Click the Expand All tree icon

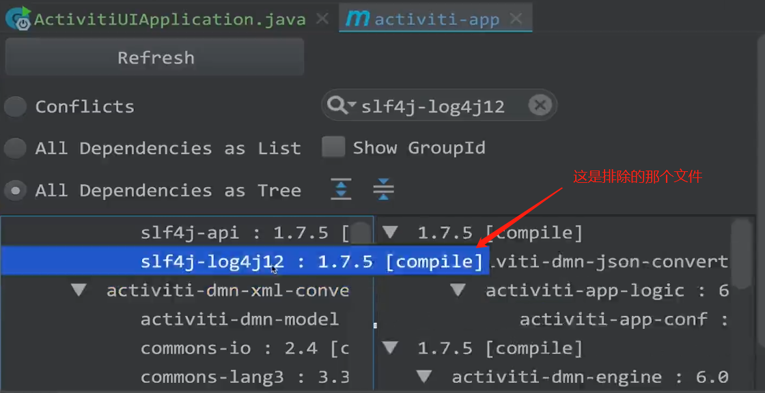(341, 189)
